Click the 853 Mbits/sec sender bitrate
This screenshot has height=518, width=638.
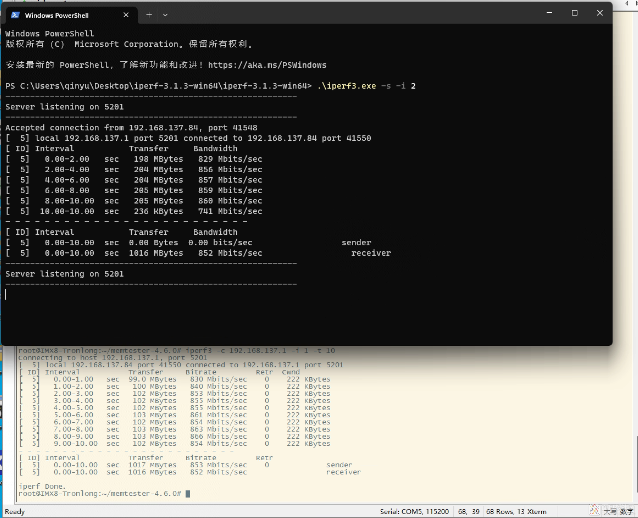pyautogui.click(x=218, y=465)
